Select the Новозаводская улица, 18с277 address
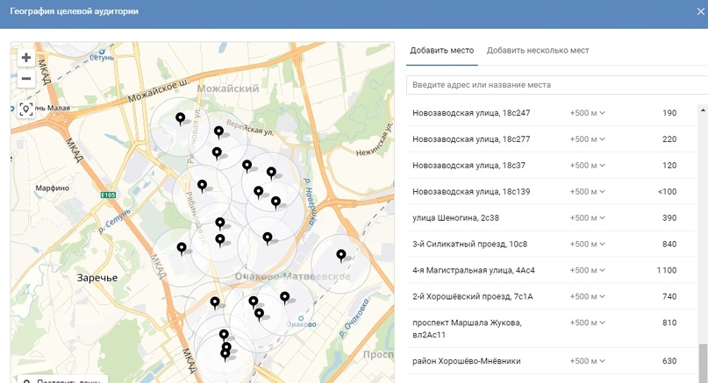Image resolution: width=708 pixels, height=383 pixels. tap(471, 139)
